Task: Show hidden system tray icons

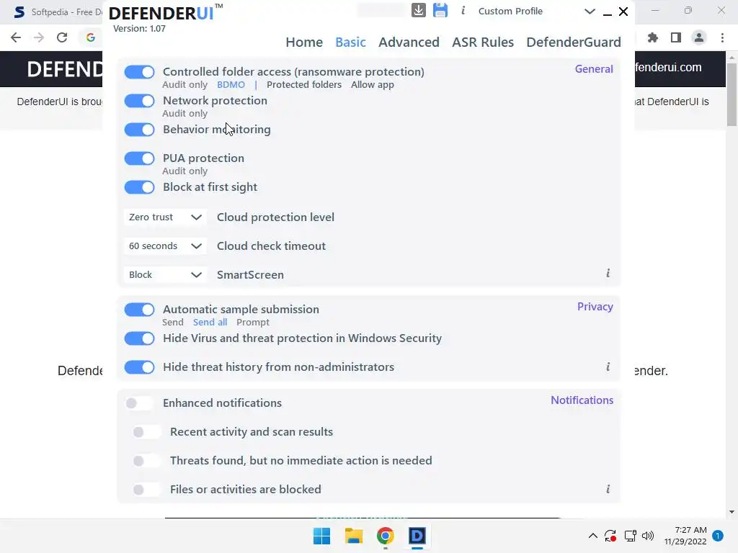Action: 593,536
